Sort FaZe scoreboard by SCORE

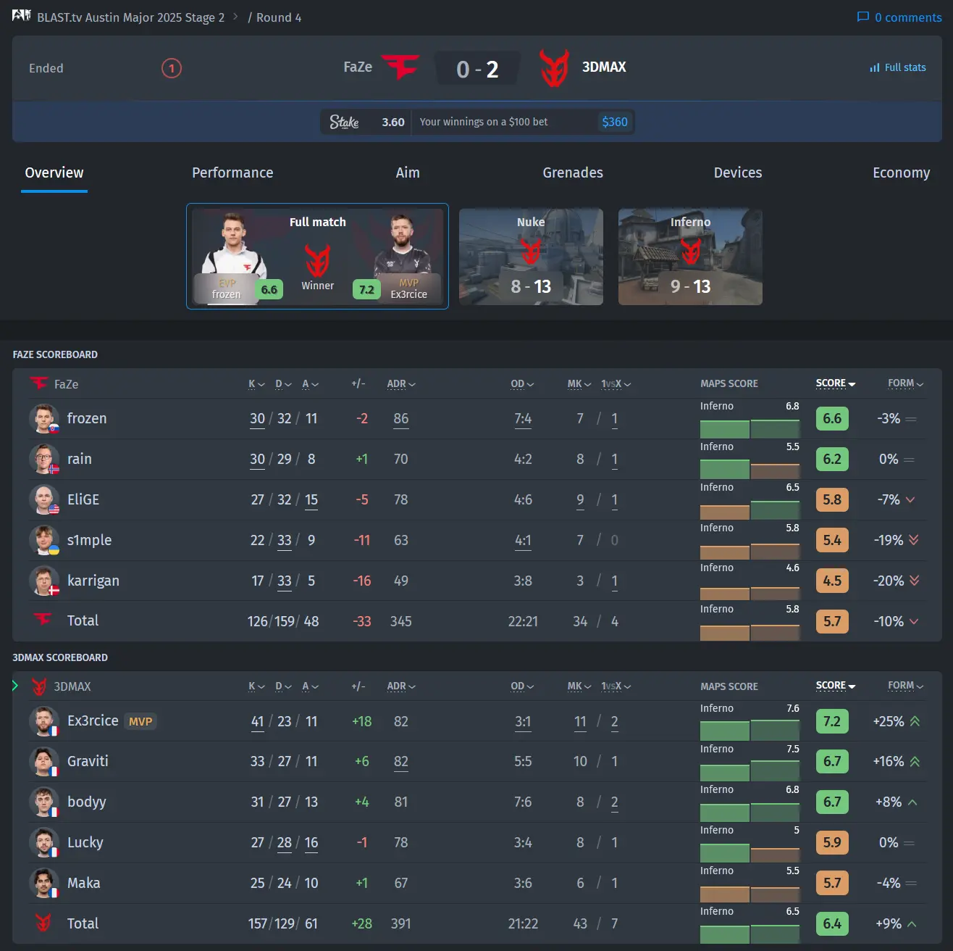[x=836, y=383]
